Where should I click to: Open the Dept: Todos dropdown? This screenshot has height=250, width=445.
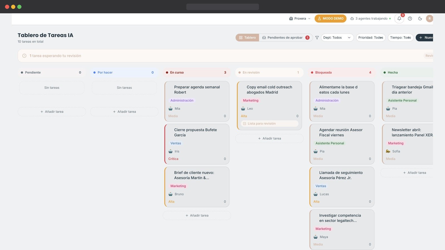tap(337, 37)
